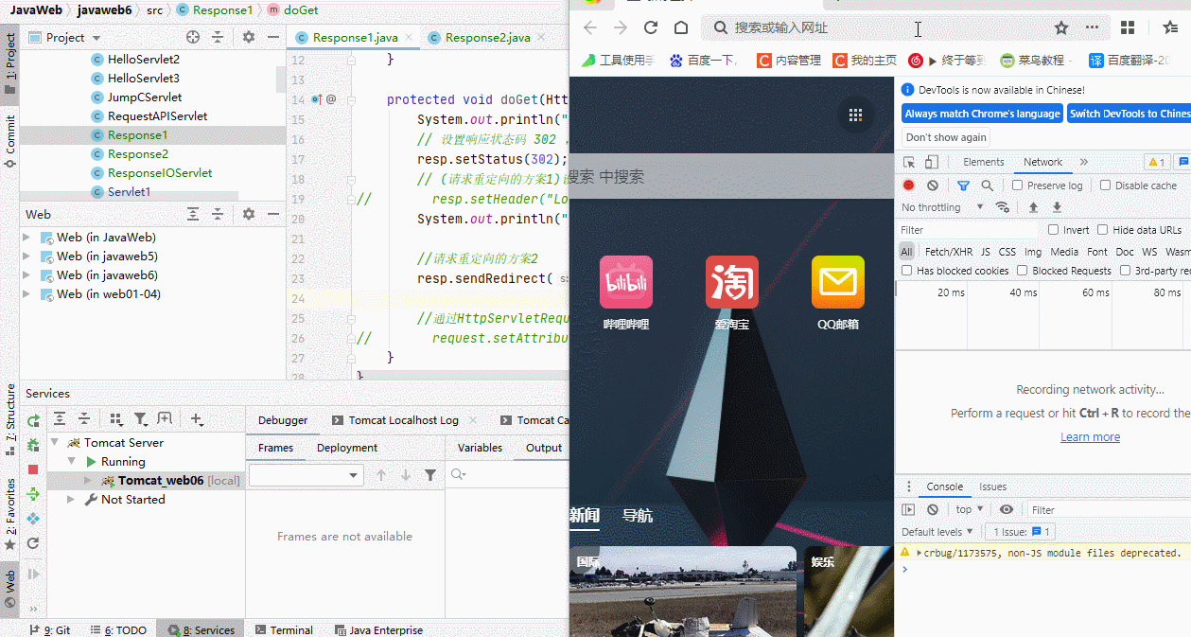Click the eye icon in console toolbar
Image resolution: width=1191 pixels, height=637 pixels.
(x=1007, y=509)
